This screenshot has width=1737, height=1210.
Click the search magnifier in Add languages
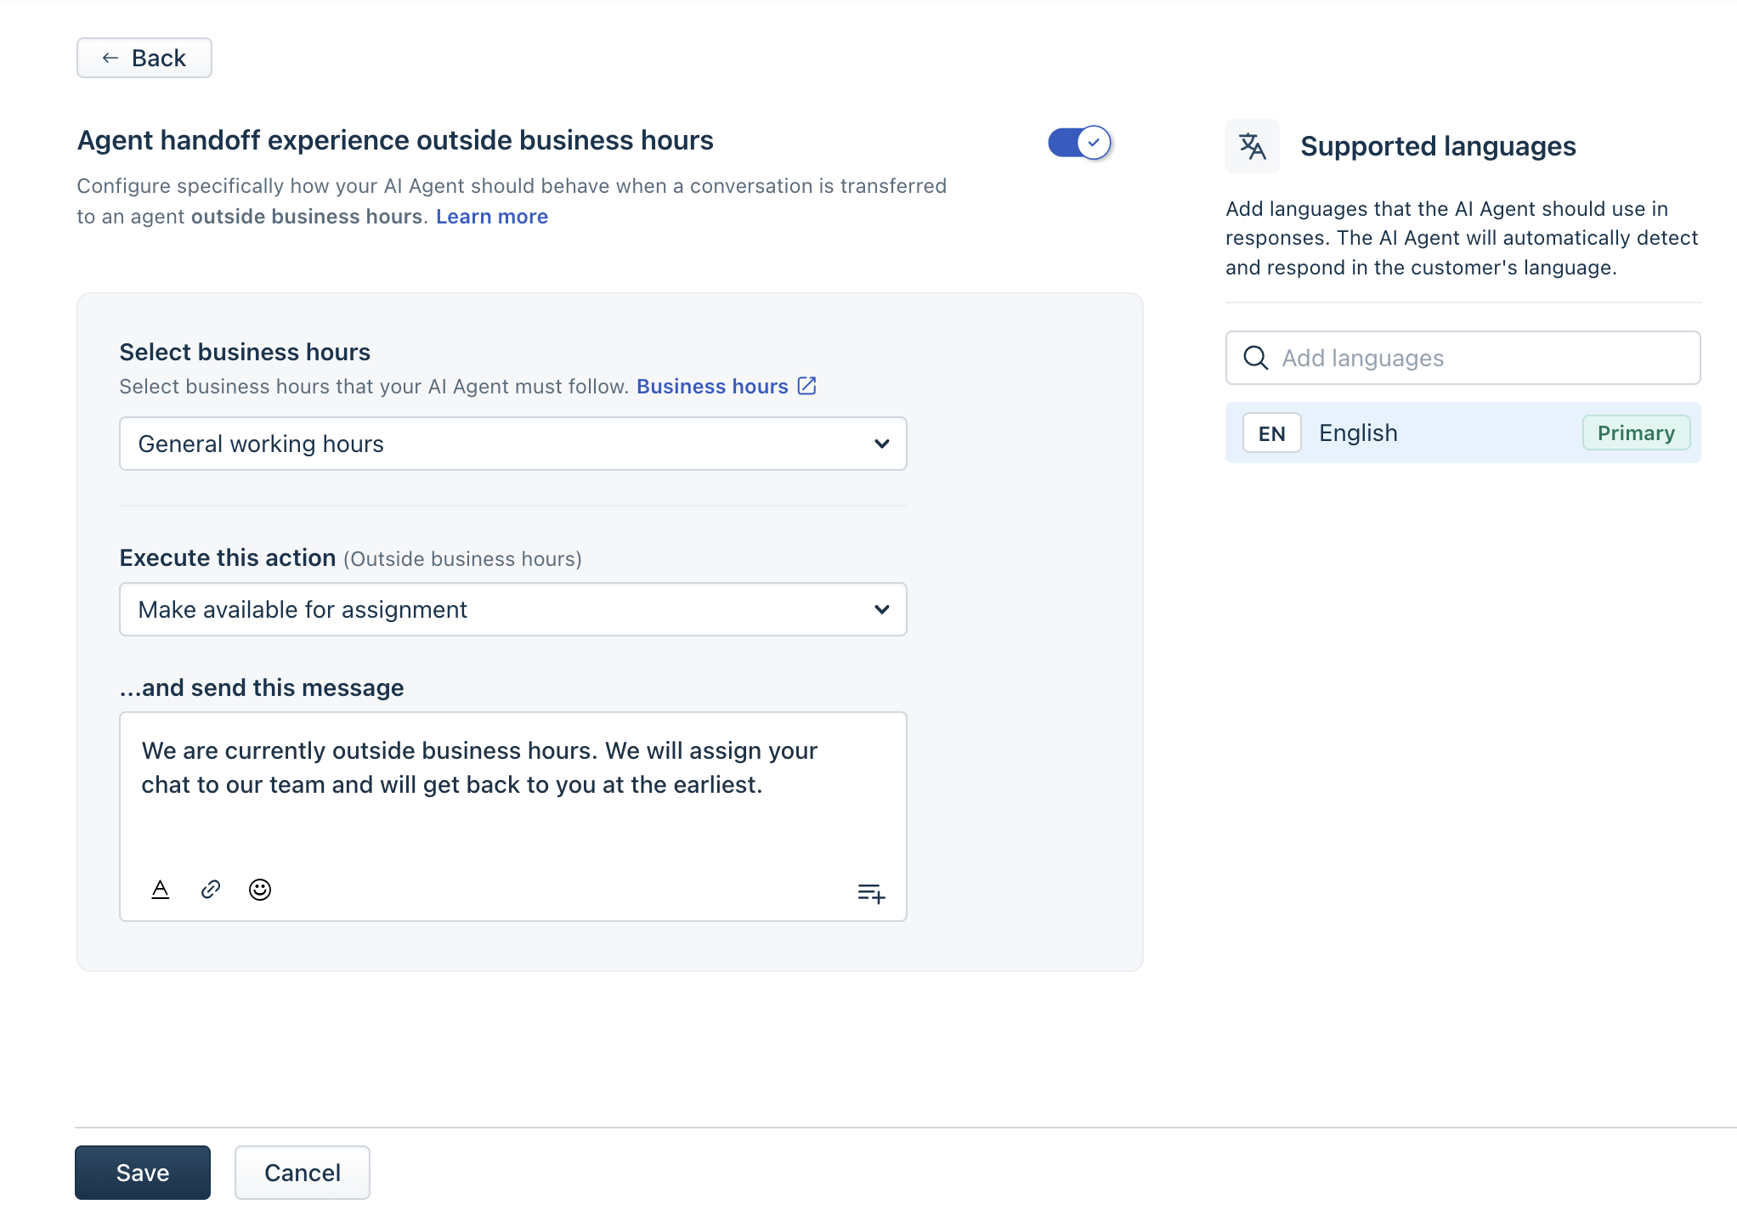point(1255,358)
